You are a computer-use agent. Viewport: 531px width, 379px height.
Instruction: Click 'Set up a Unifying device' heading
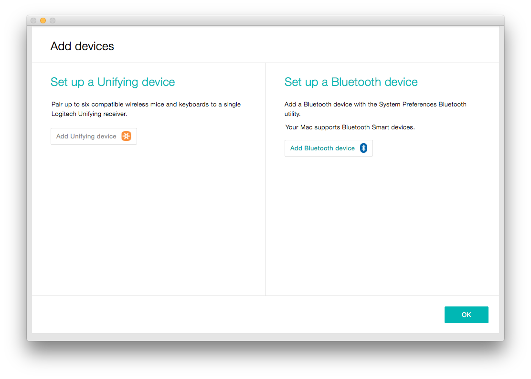coord(113,82)
